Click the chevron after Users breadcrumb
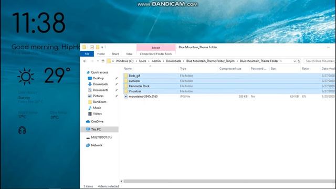The height and width of the screenshot is (189, 336). click(149, 61)
